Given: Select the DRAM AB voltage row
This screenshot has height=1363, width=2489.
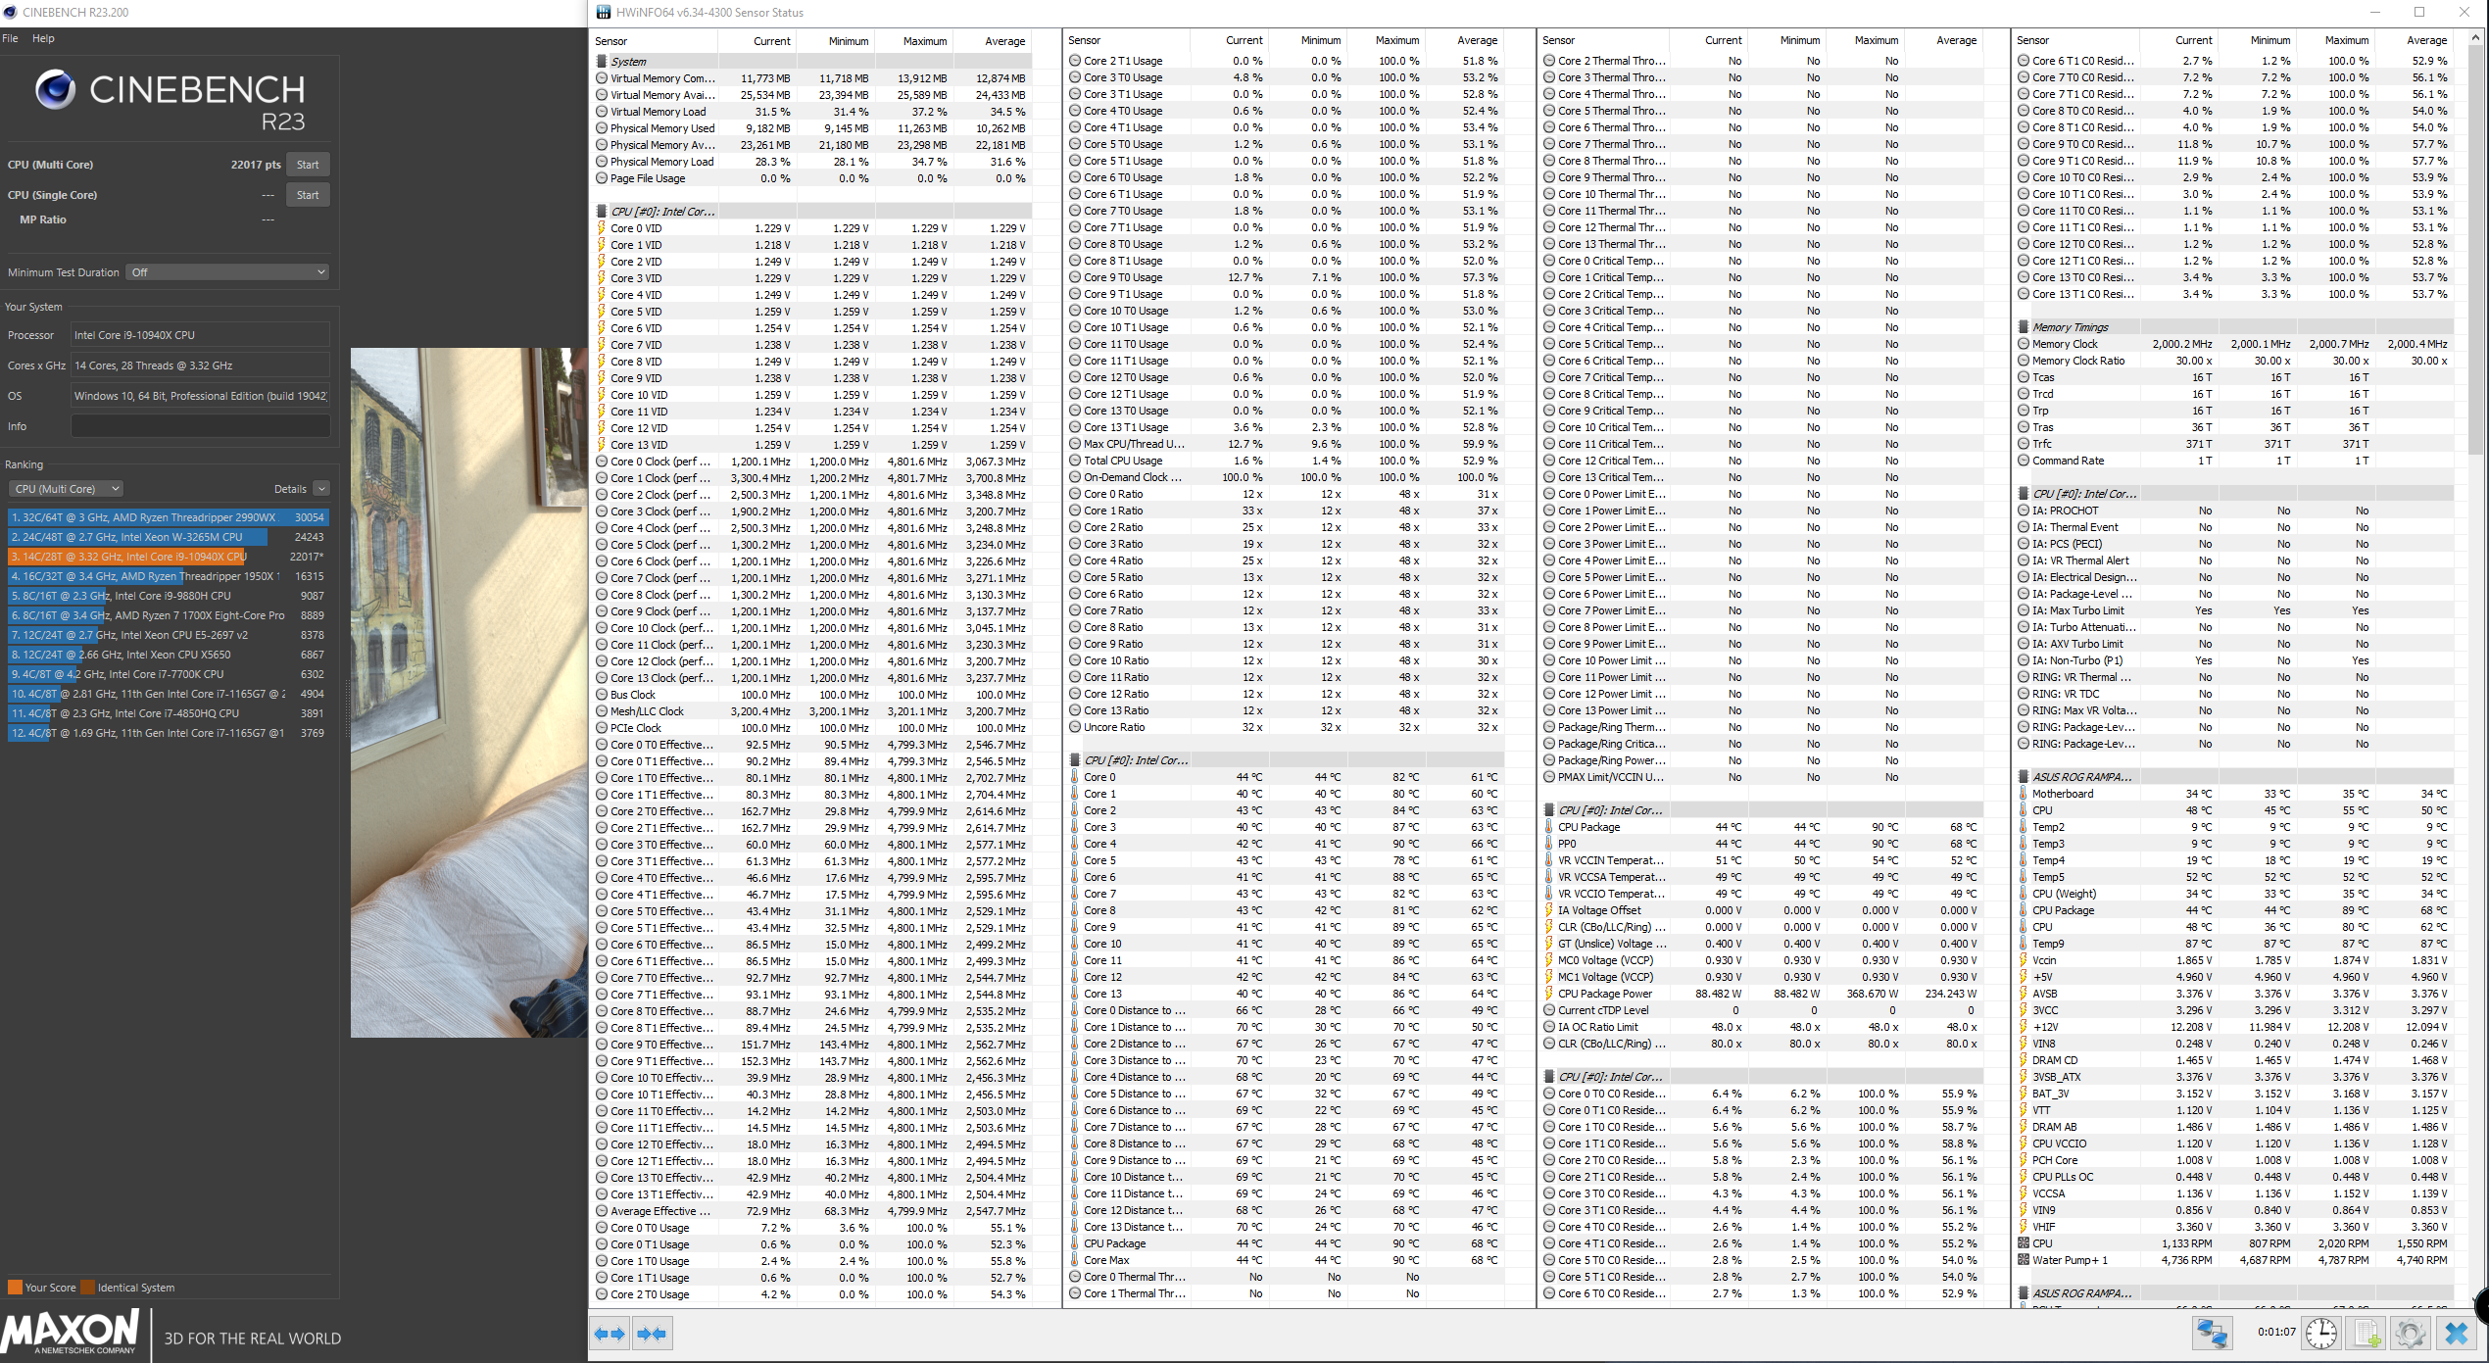Looking at the screenshot, I should point(2234,1127).
